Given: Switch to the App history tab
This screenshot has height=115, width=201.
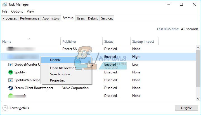Looking at the screenshot, I should (51, 18).
